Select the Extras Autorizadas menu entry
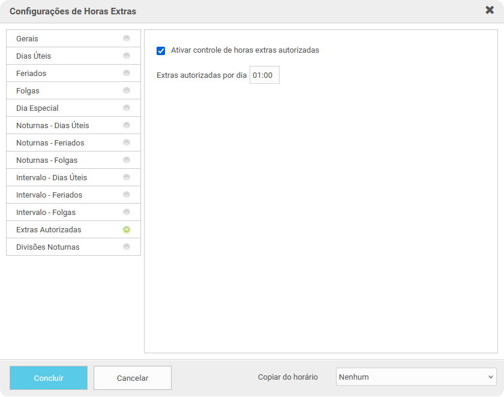Screen dimensions: 504x397 (49, 229)
